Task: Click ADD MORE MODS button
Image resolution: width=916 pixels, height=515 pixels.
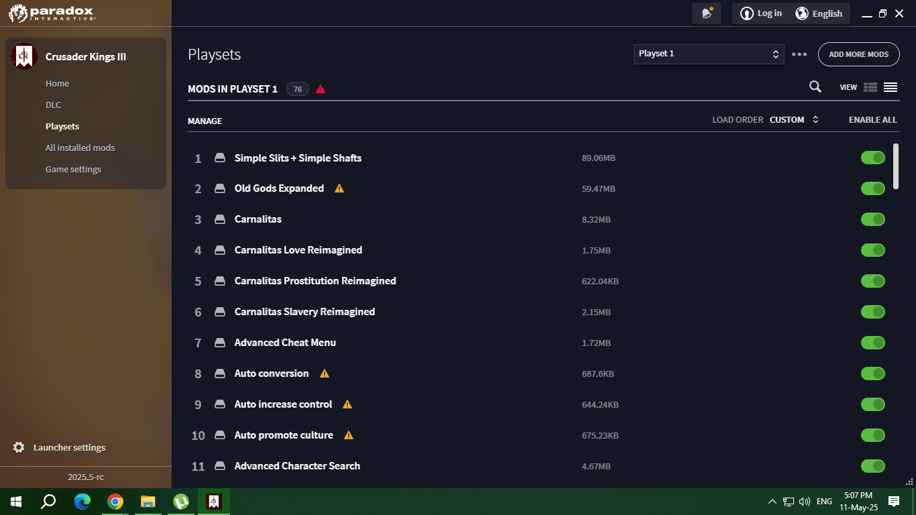Action: point(858,54)
